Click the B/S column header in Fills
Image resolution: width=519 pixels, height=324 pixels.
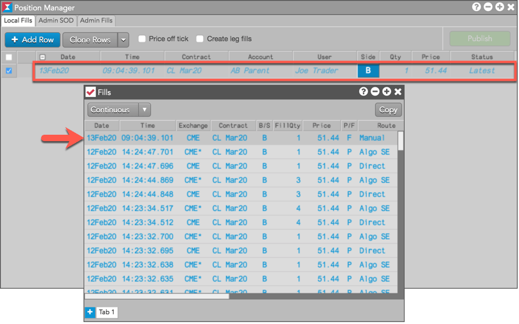pos(264,126)
